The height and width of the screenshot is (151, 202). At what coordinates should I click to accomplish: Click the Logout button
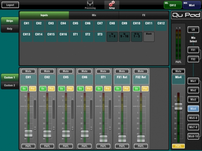click(10, 5)
